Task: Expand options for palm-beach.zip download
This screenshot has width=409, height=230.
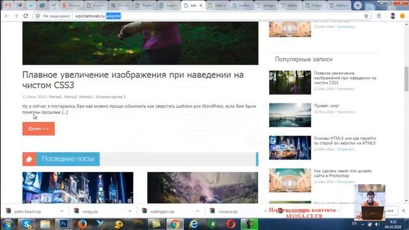Action: click(x=62, y=211)
